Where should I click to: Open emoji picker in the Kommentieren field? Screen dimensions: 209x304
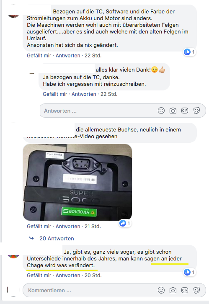click(161, 290)
